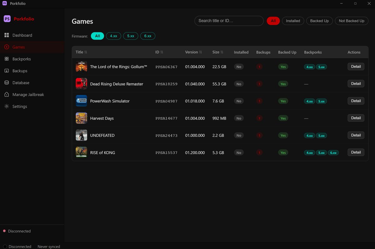Open Detail for The Lord of the Rings: Gollum
Viewport: 375px width, 249px height.
[x=356, y=66]
